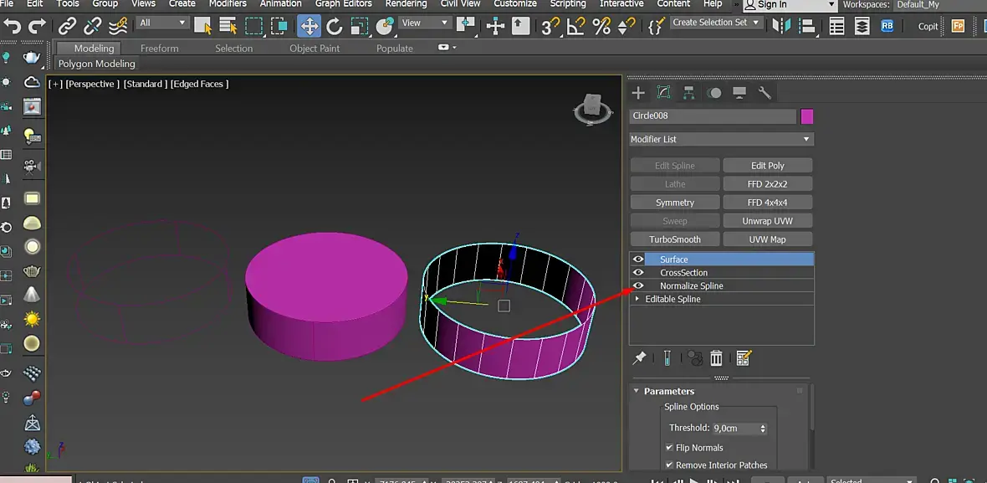Viewport: 987px width, 483px height.
Task: Hide the Surface modifier via eye icon
Action: point(638,259)
